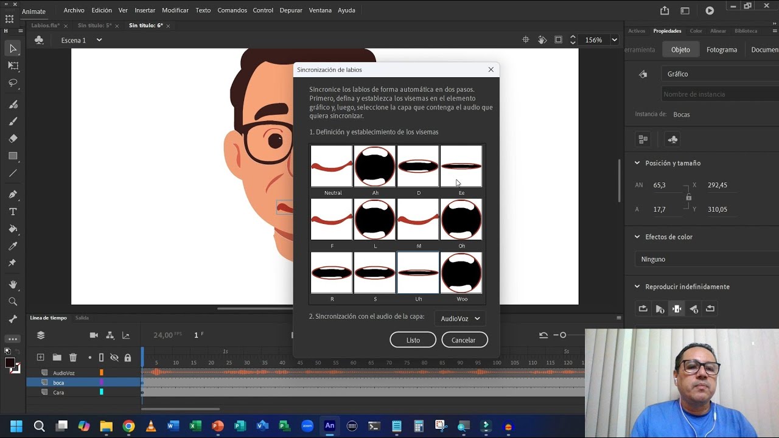Screen dimensions: 779x438
Task: Toggle hide all layers eye icon
Action: coord(114,358)
